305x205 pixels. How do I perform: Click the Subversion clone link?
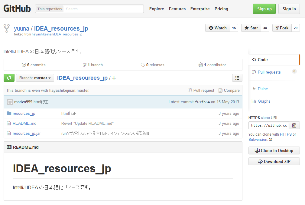pos(258,140)
